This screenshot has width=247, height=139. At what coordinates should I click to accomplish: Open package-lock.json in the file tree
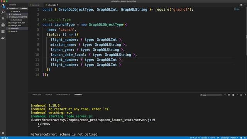(x=18, y=23)
